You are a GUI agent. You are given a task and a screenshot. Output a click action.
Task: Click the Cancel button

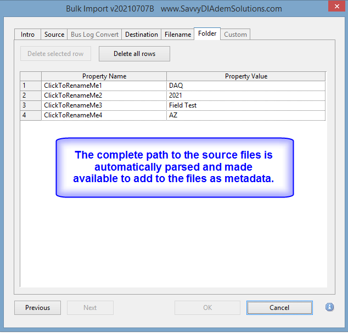pos(279,308)
